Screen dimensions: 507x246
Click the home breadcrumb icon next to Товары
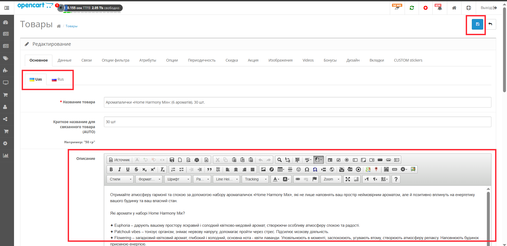pyautogui.click(x=59, y=26)
